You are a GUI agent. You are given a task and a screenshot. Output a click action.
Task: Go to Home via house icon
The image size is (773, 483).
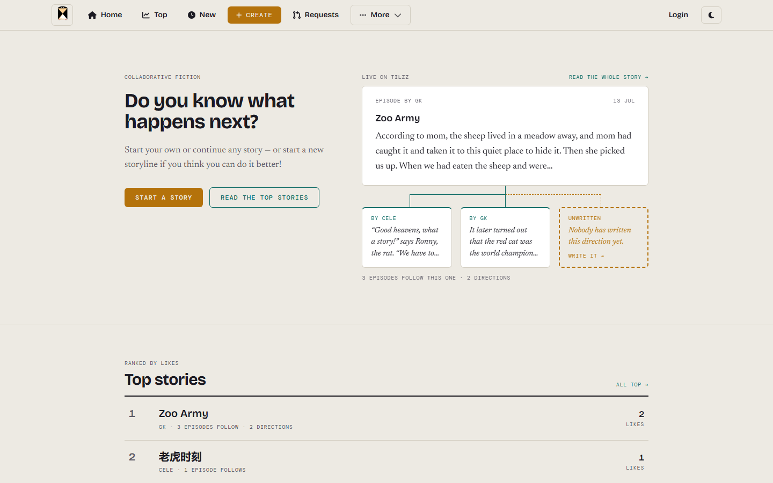[92, 15]
